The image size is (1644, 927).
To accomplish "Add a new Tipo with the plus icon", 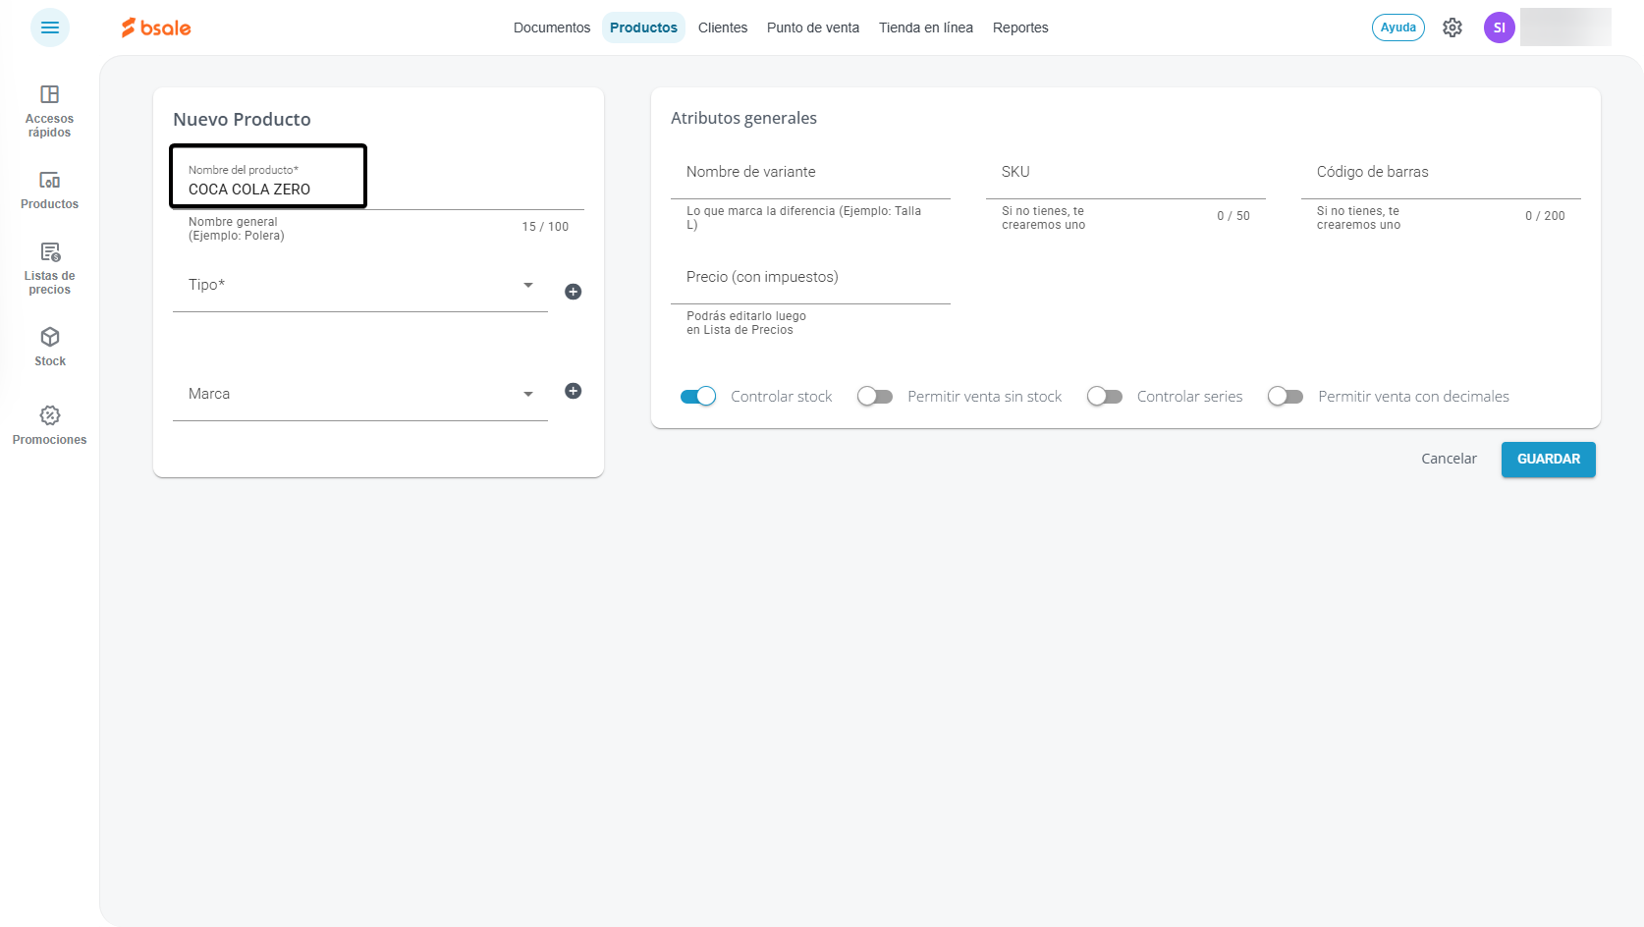I will (574, 292).
